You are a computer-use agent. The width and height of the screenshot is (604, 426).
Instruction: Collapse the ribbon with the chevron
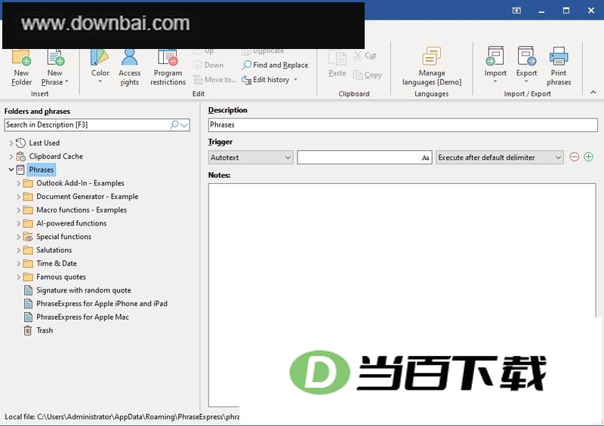pyautogui.click(x=593, y=92)
